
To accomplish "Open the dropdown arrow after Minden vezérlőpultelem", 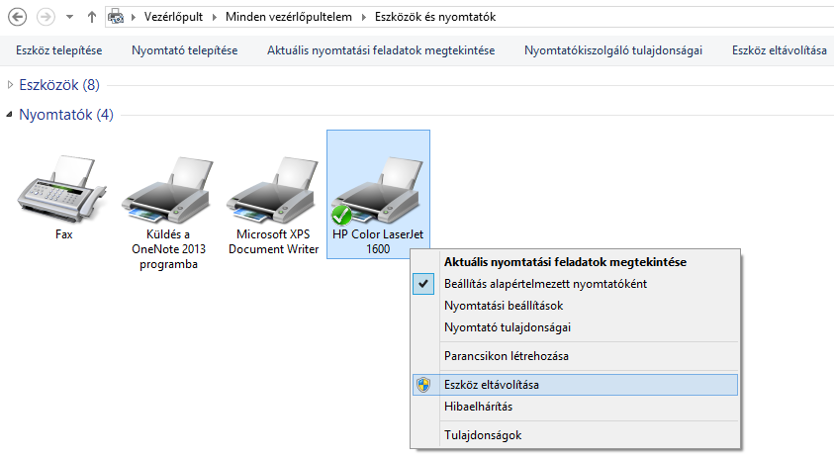I will tap(364, 17).
